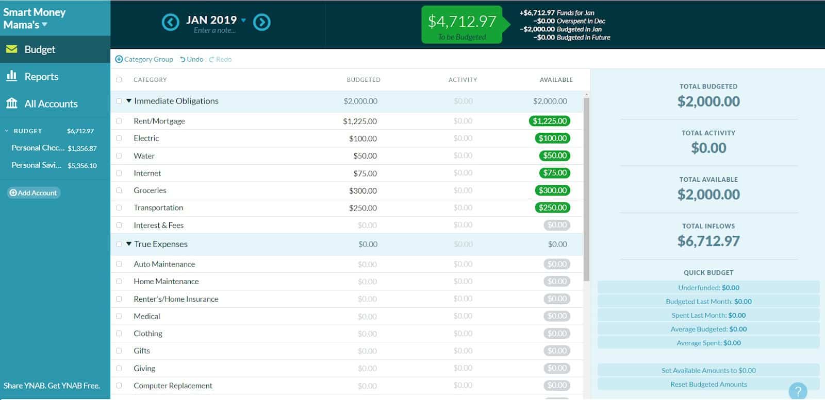Click the AVAILABLE column header

tap(556, 80)
